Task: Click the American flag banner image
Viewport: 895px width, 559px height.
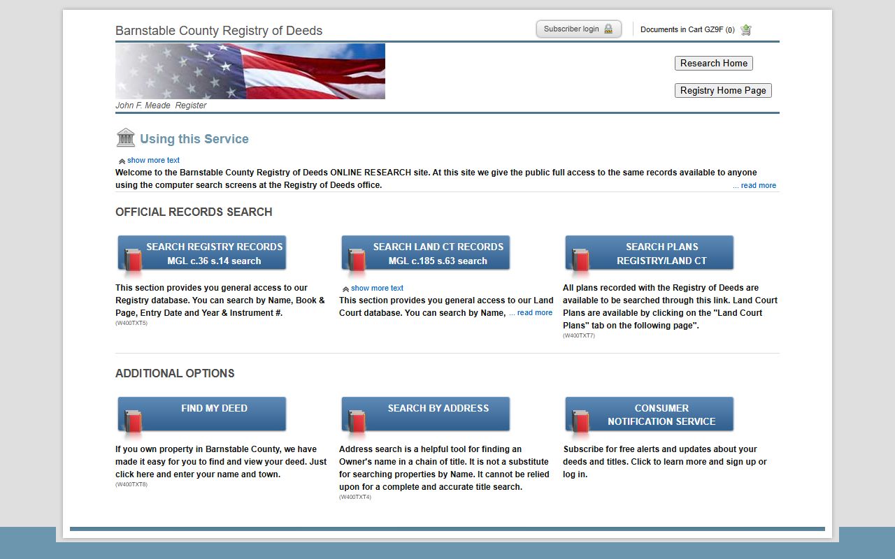Action: pyautogui.click(x=250, y=71)
